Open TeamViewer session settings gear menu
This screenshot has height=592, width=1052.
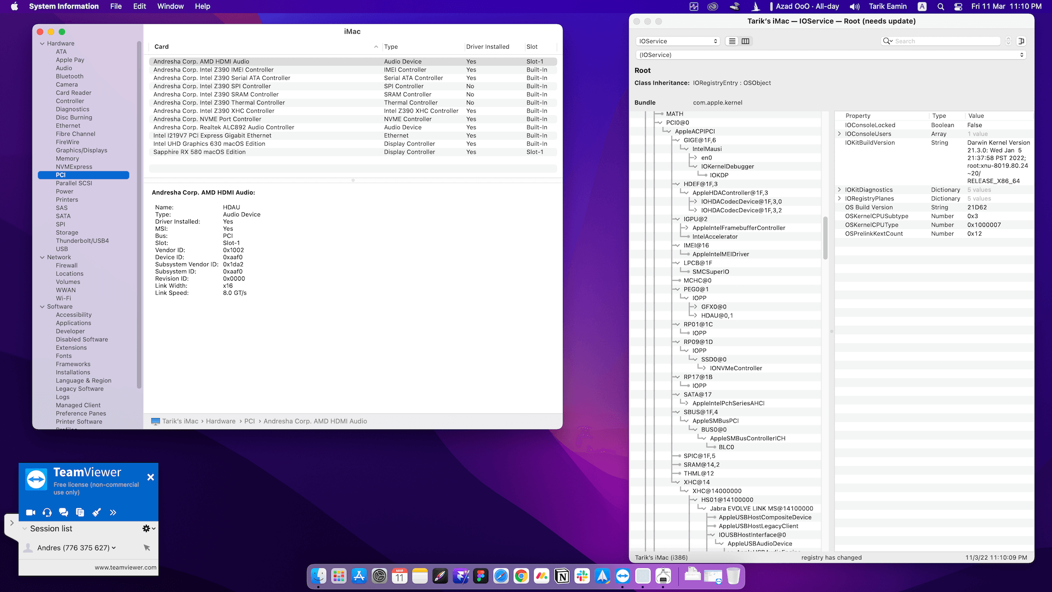point(149,528)
